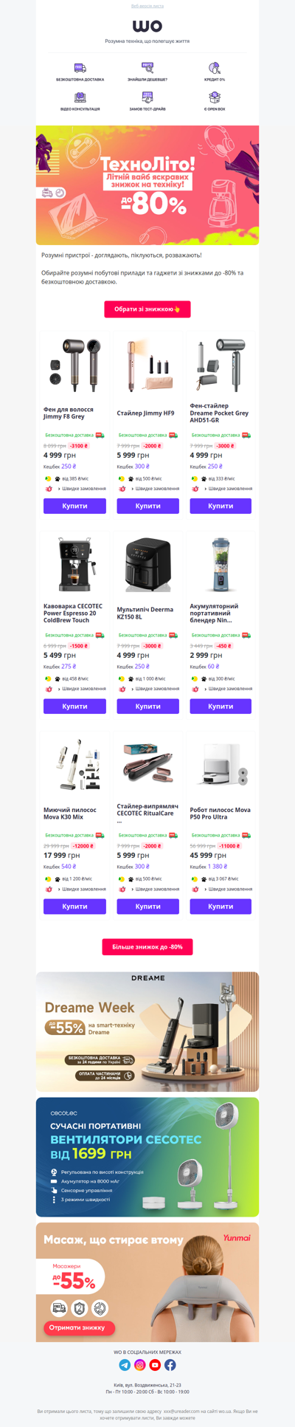
Task: Open the 'Знайшли дешевше?' price icon
Action: 147,67
